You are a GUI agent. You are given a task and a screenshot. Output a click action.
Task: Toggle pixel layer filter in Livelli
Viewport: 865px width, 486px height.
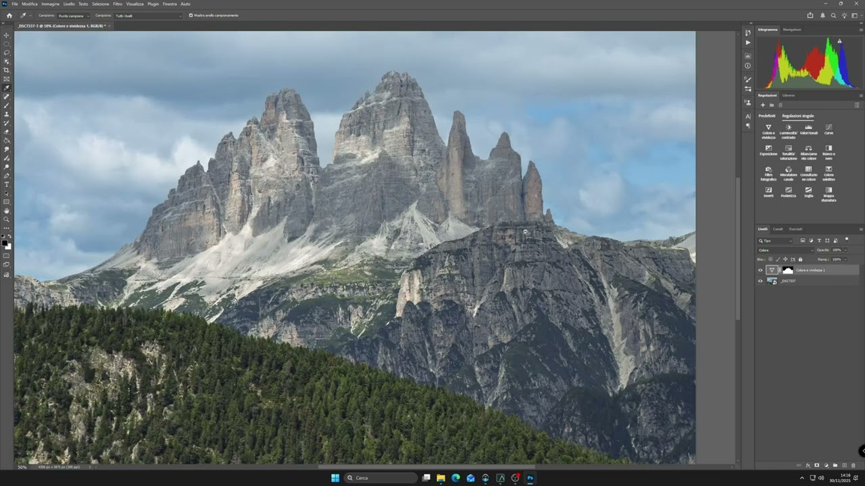click(x=803, y=240)
